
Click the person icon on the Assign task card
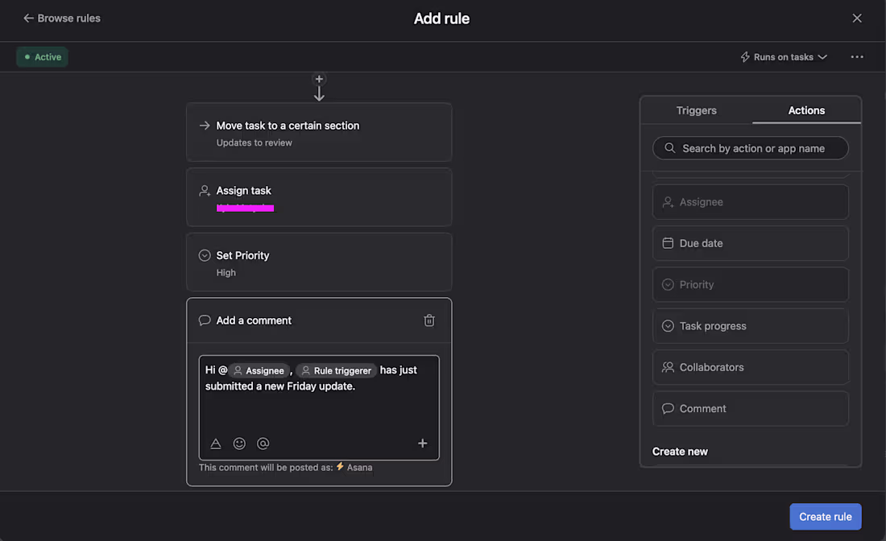pos(204,191)
